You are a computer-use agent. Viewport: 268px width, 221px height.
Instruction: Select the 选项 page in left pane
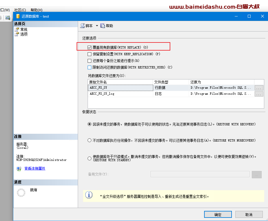[x=24, y=34]
